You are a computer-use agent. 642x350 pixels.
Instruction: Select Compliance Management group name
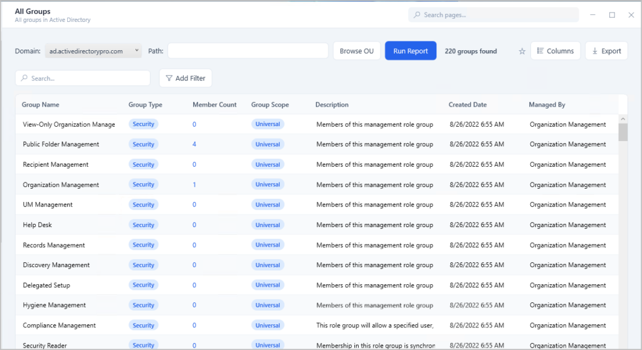(60, 325)
